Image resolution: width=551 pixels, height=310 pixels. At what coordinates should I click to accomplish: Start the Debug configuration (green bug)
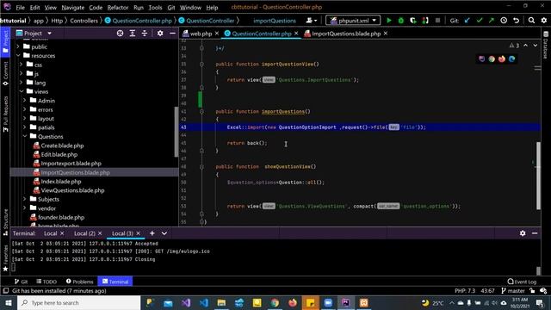(x=400, y=21)
